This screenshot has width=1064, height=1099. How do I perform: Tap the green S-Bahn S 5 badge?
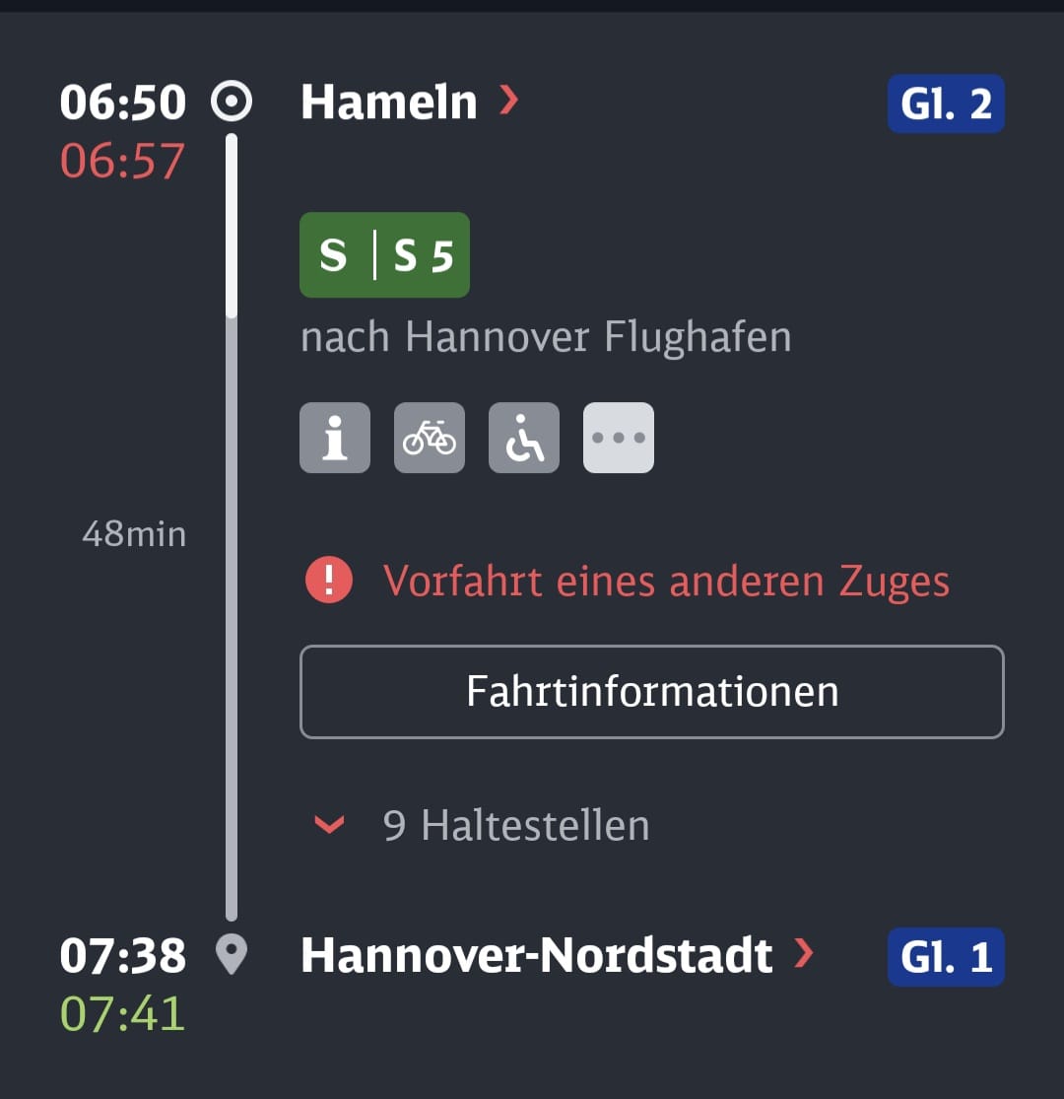coord(384,255)
